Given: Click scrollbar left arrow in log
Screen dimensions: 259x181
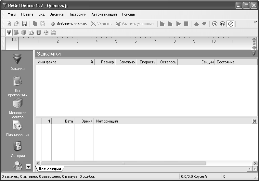Looking at the screenshot, I should click(x=38, y=163).
